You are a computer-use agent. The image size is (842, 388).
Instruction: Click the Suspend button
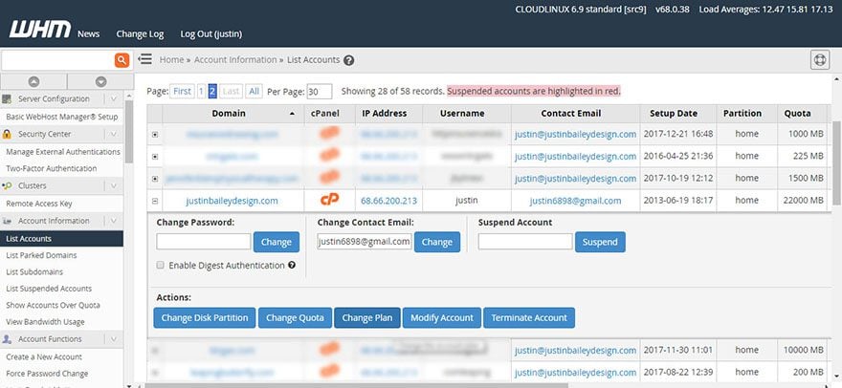[x=600, y=242]
